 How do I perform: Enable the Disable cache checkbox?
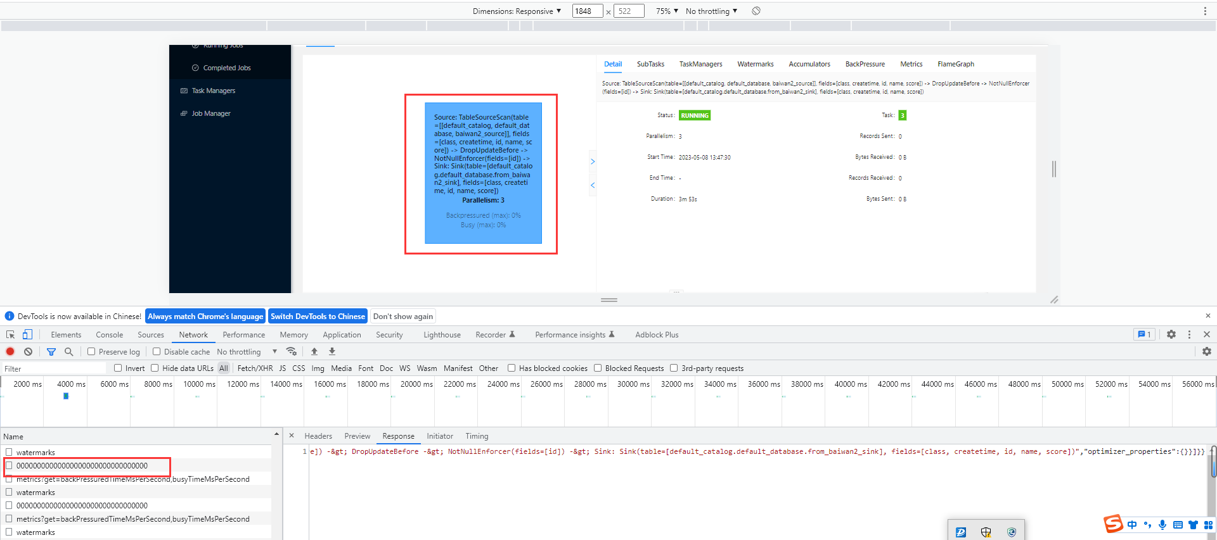157,351
